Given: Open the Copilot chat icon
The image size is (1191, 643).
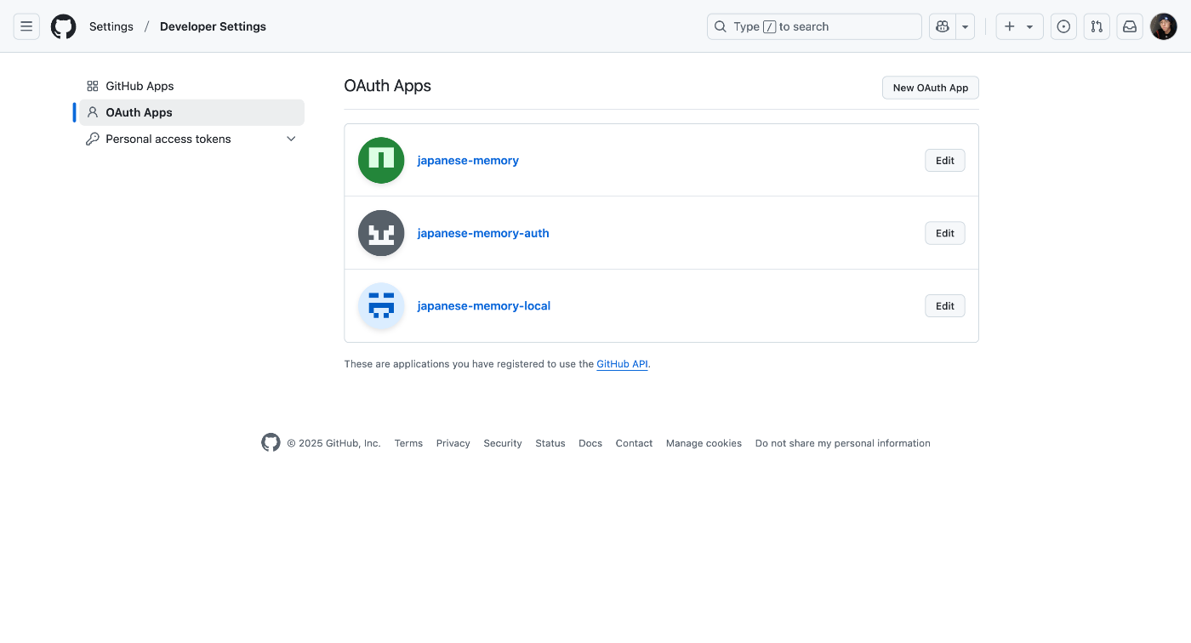Looking at the screenshot, I should click(942, 26).
